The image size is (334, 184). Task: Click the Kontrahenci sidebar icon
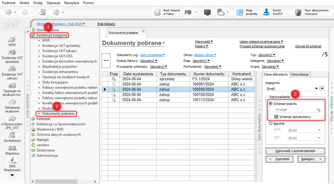coord(12,135)
